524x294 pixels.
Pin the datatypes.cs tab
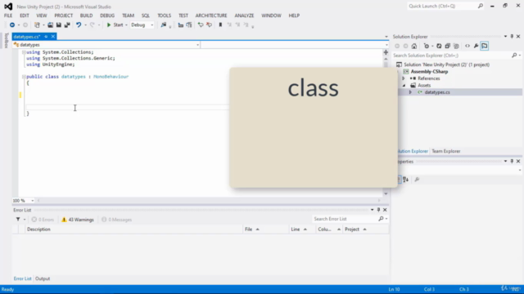click(x=46, y=37)
